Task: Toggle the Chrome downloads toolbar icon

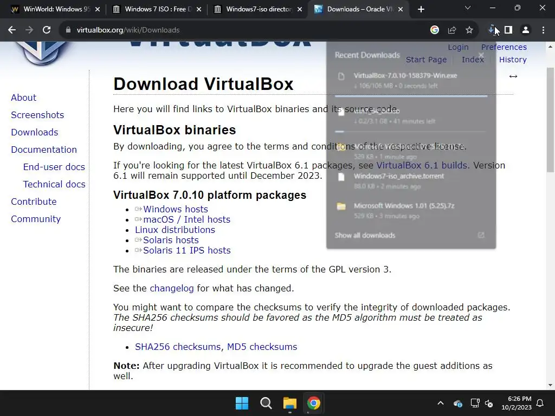Action: [491, 30]
